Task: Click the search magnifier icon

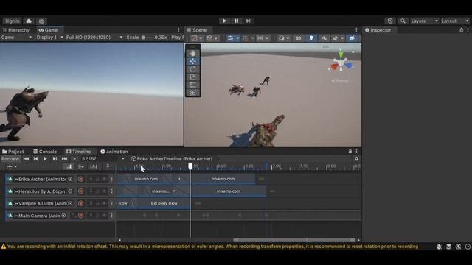Action: [403, 21]
